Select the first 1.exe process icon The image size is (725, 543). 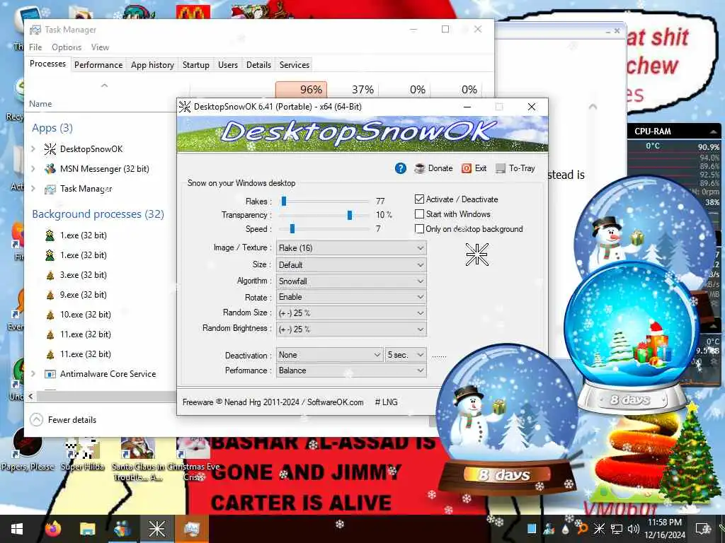tap(50, 235)
